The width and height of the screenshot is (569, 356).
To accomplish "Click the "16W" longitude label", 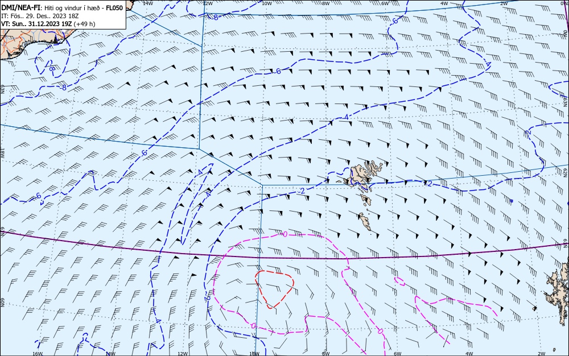I will [x=38, y=354].
